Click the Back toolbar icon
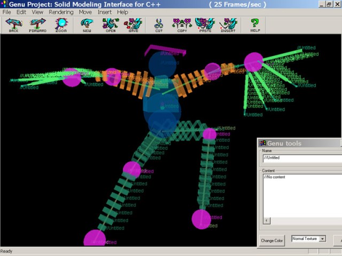 pos(13,25)
